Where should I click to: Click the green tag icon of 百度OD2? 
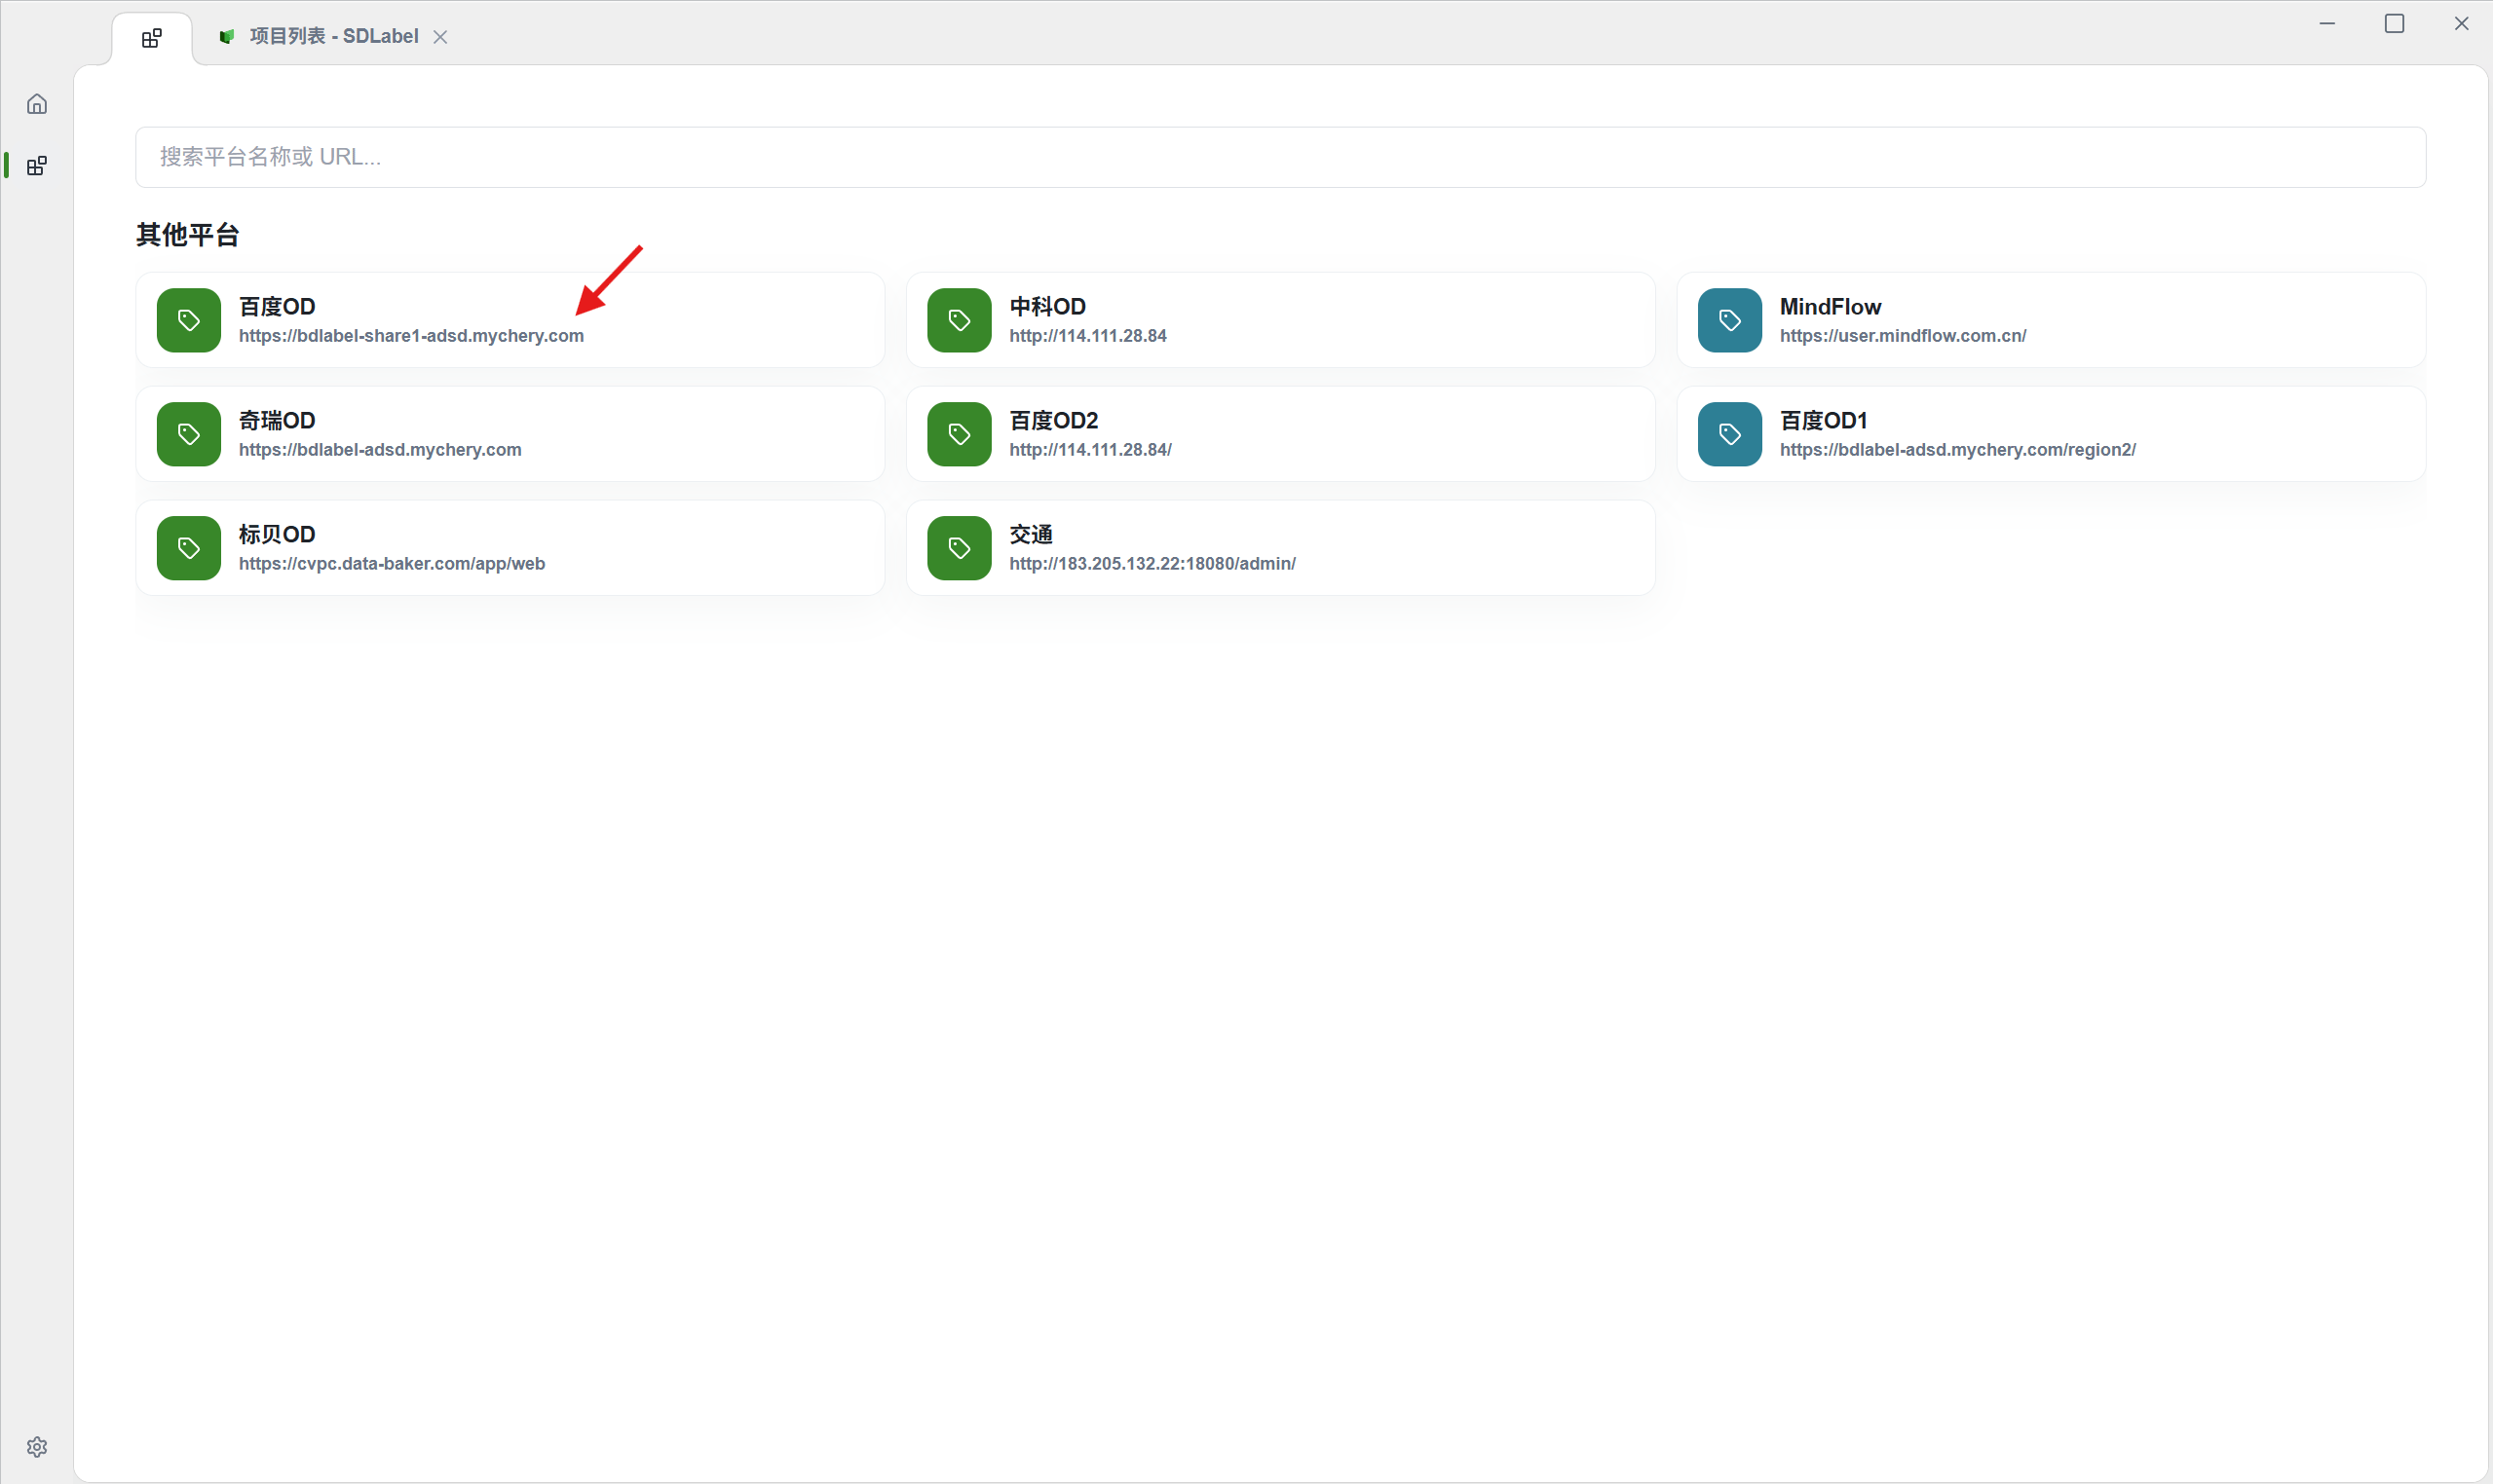click(960, 434)
